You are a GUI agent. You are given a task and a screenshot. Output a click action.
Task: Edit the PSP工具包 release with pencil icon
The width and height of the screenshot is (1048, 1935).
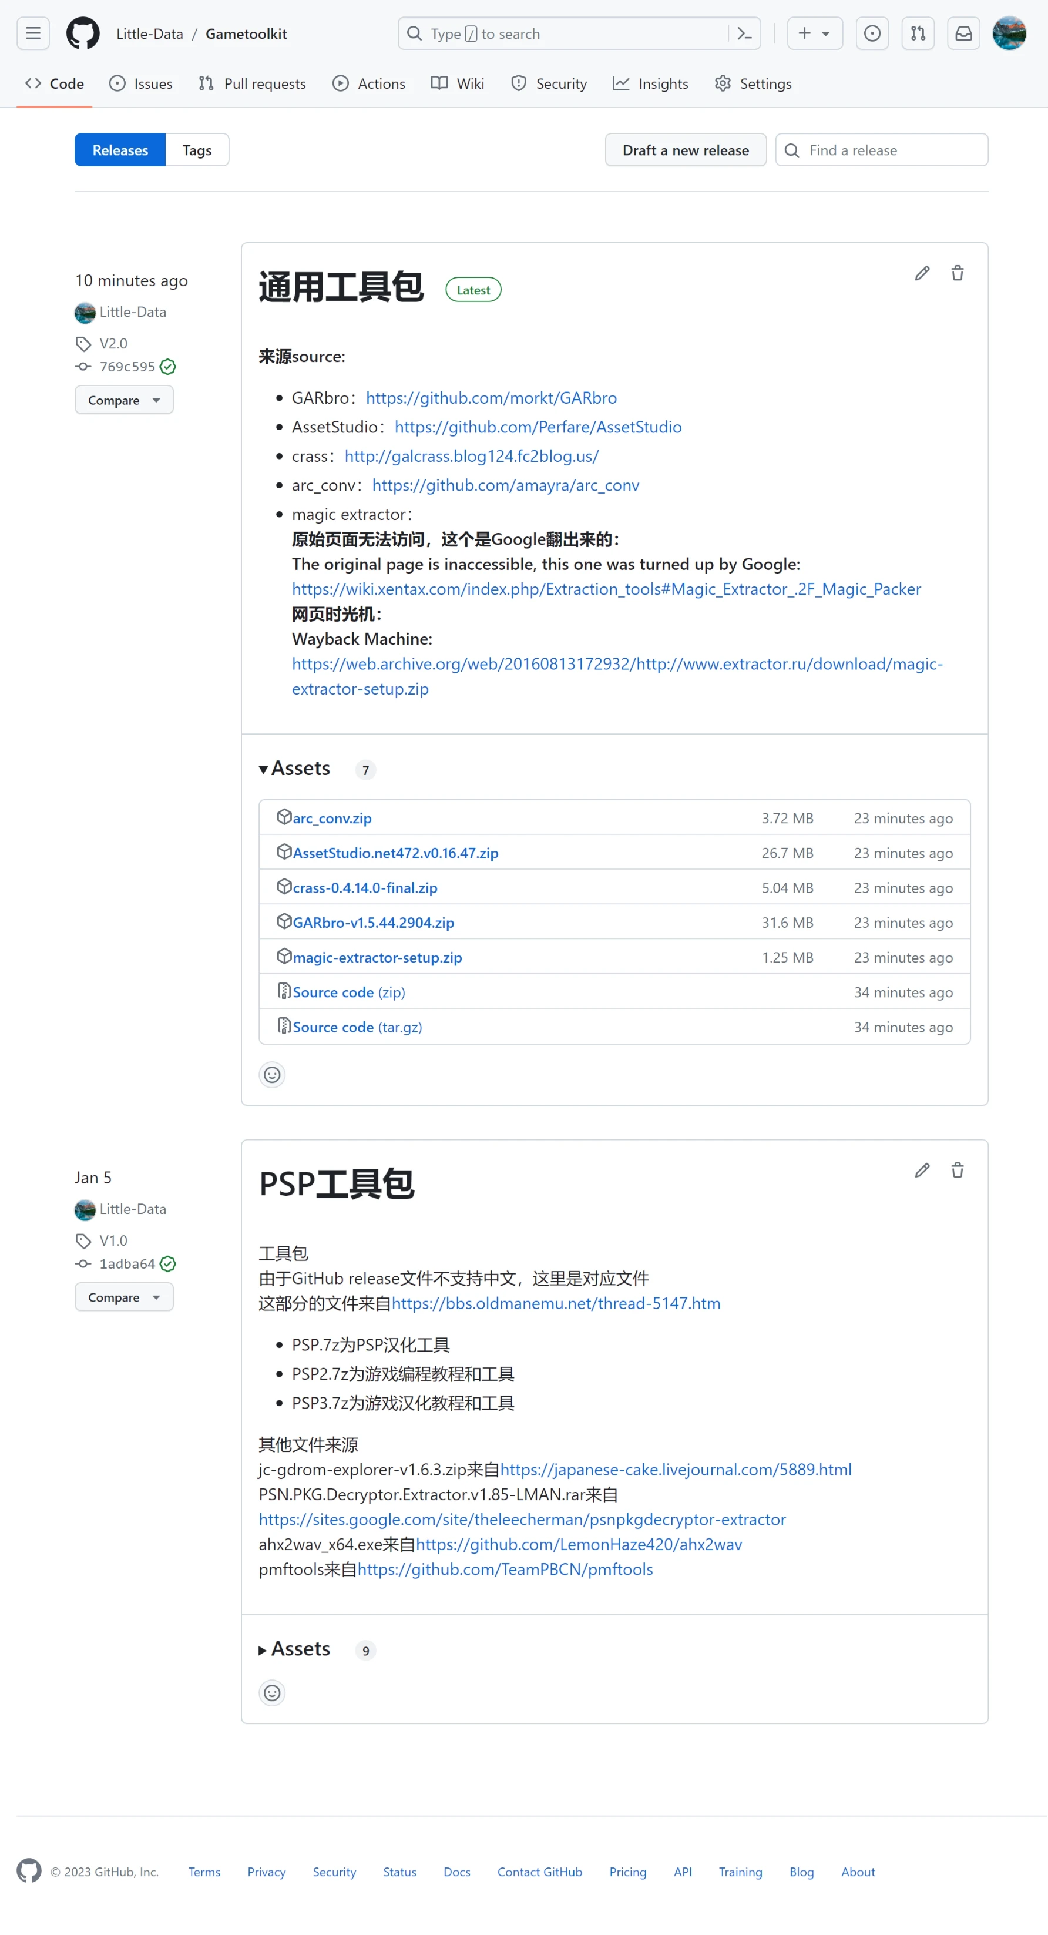pos(922,1171)
